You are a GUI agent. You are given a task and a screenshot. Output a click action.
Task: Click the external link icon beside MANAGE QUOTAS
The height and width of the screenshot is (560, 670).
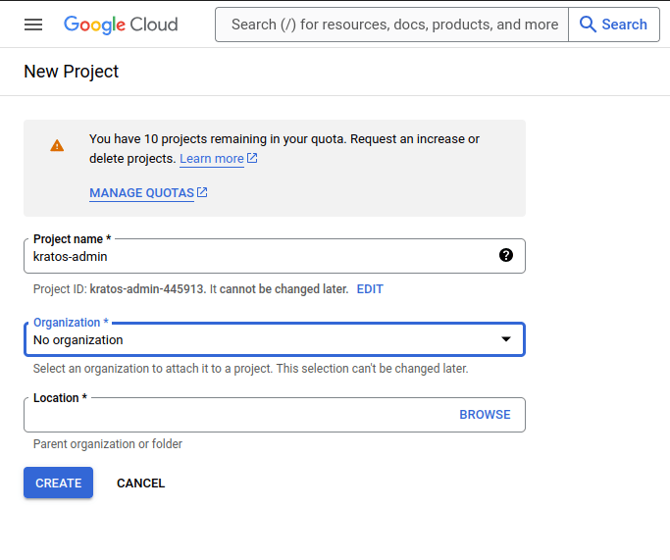click(202, 192)
